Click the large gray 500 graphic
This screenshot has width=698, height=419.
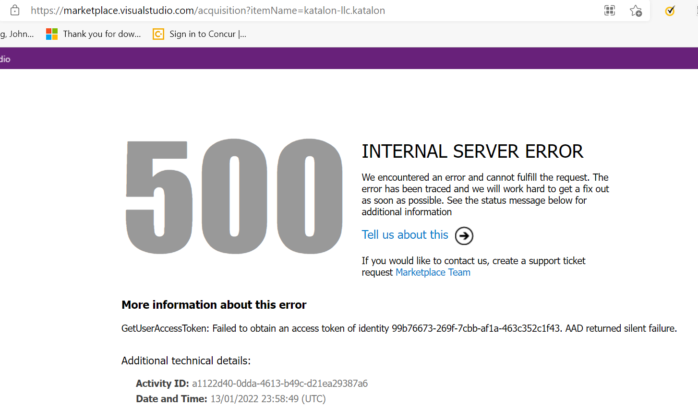click(x=234, y=197)
